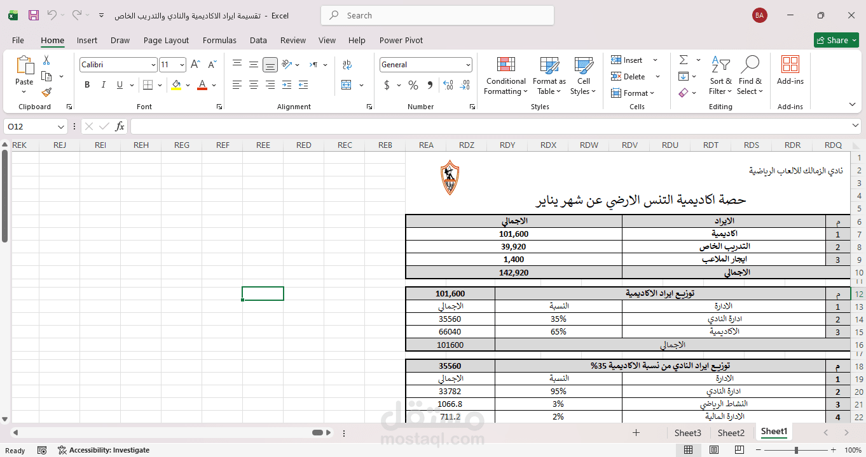The image size is (866, 457).
Task: Click the zoom slider in status bar
Action: pyautogui.click(x=796, y=450)
